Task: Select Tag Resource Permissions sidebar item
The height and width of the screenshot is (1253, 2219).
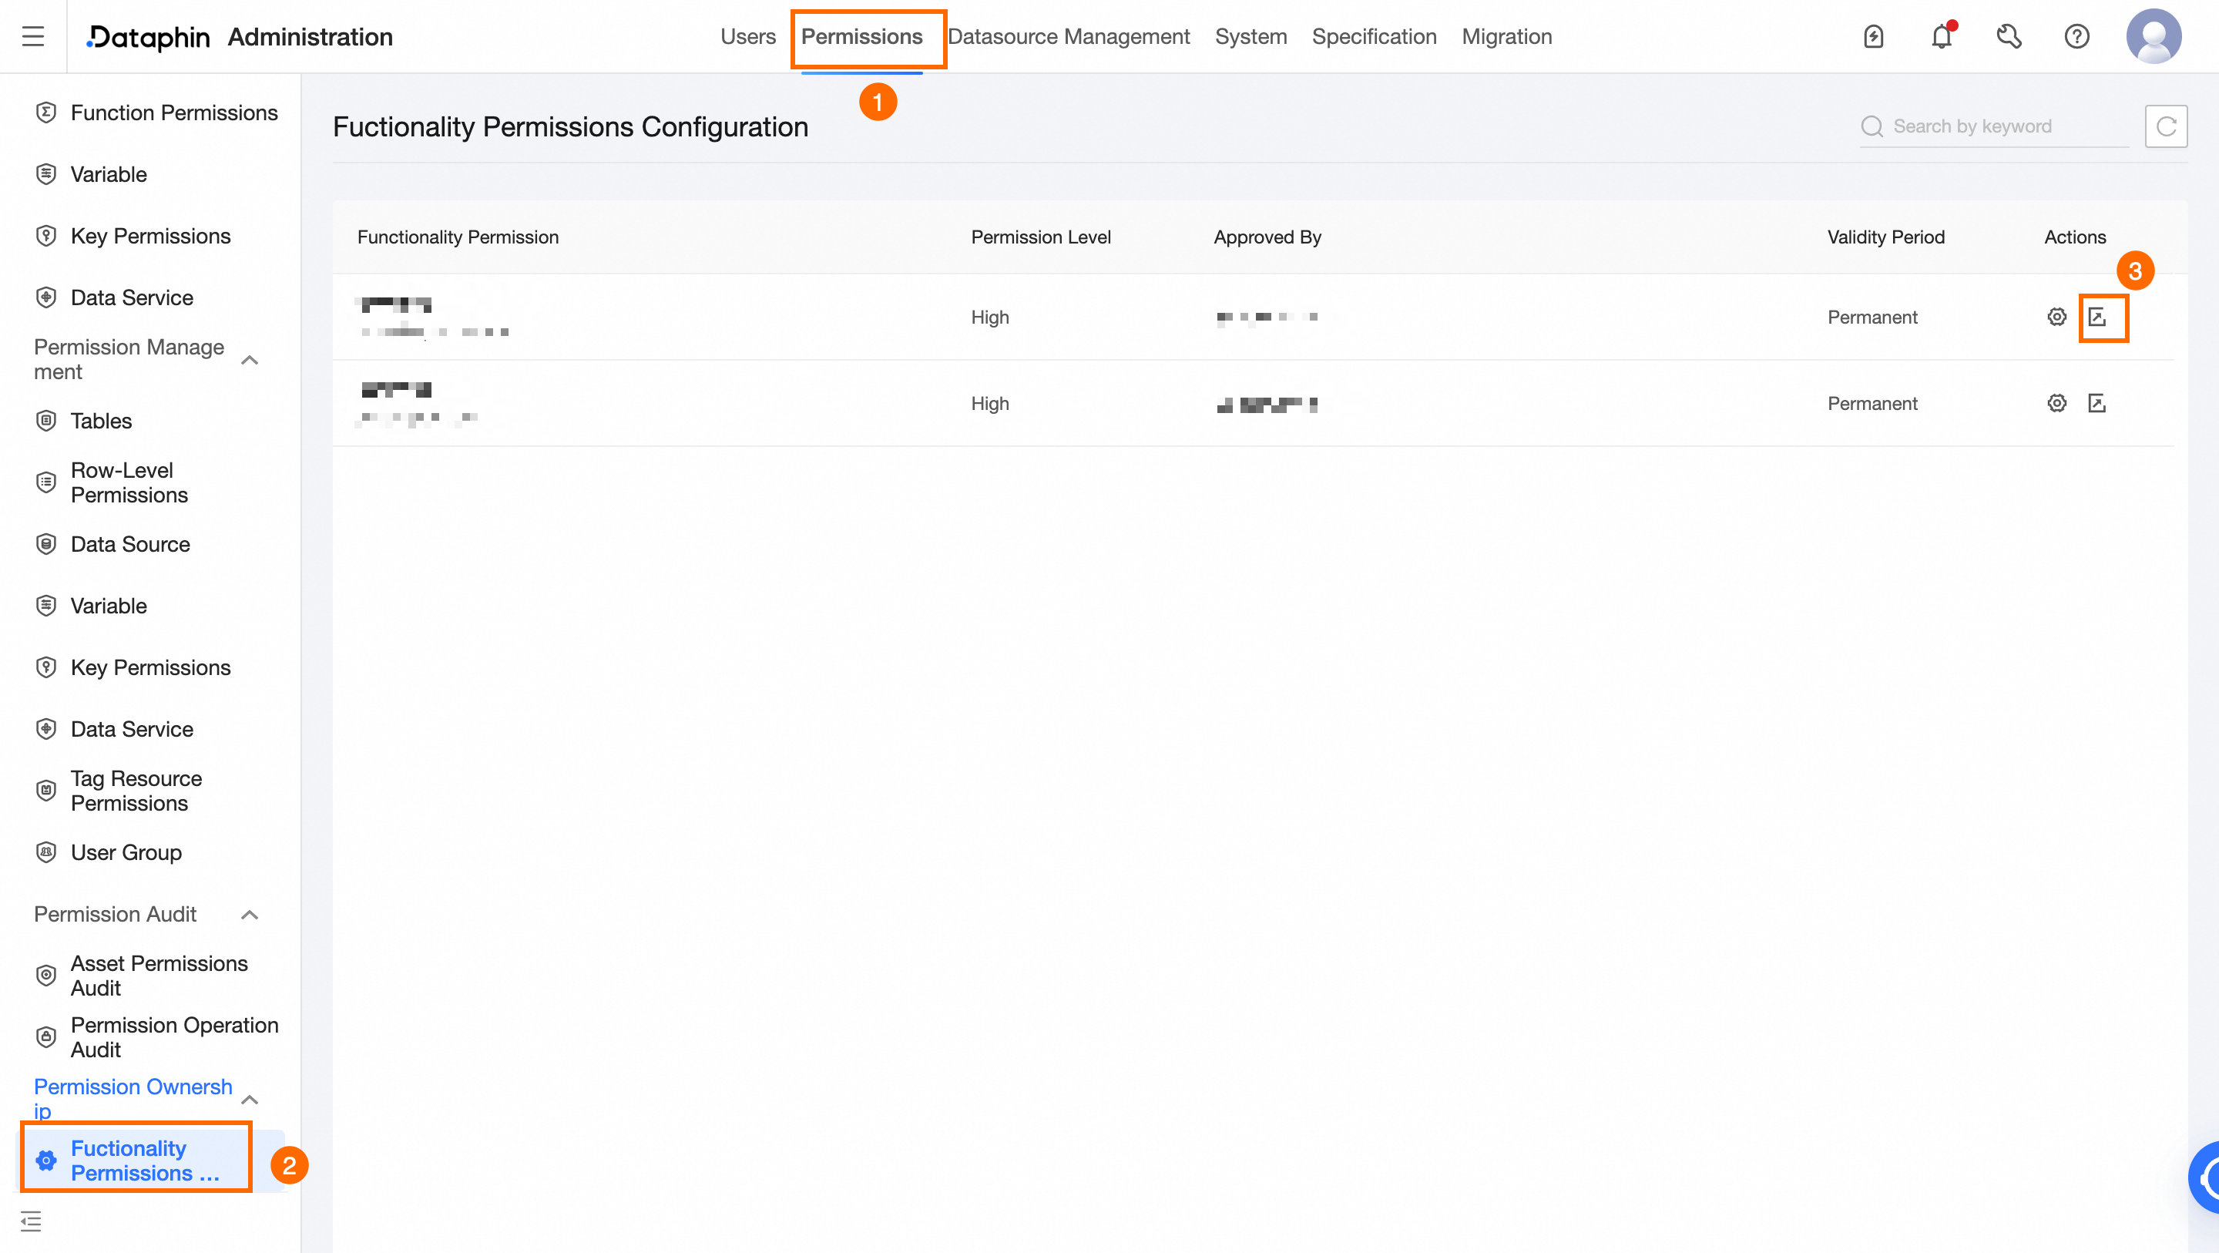Action: coord(136,791)
